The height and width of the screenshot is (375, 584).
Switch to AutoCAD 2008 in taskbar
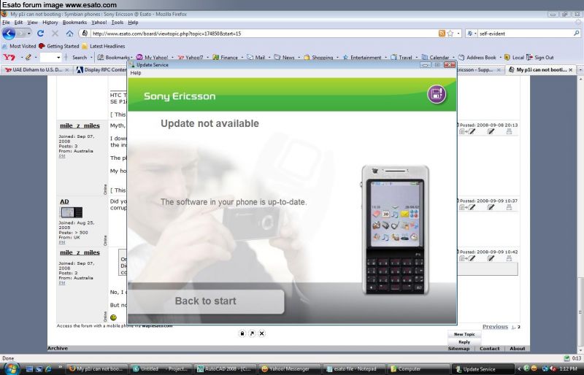tap(225, 369)
